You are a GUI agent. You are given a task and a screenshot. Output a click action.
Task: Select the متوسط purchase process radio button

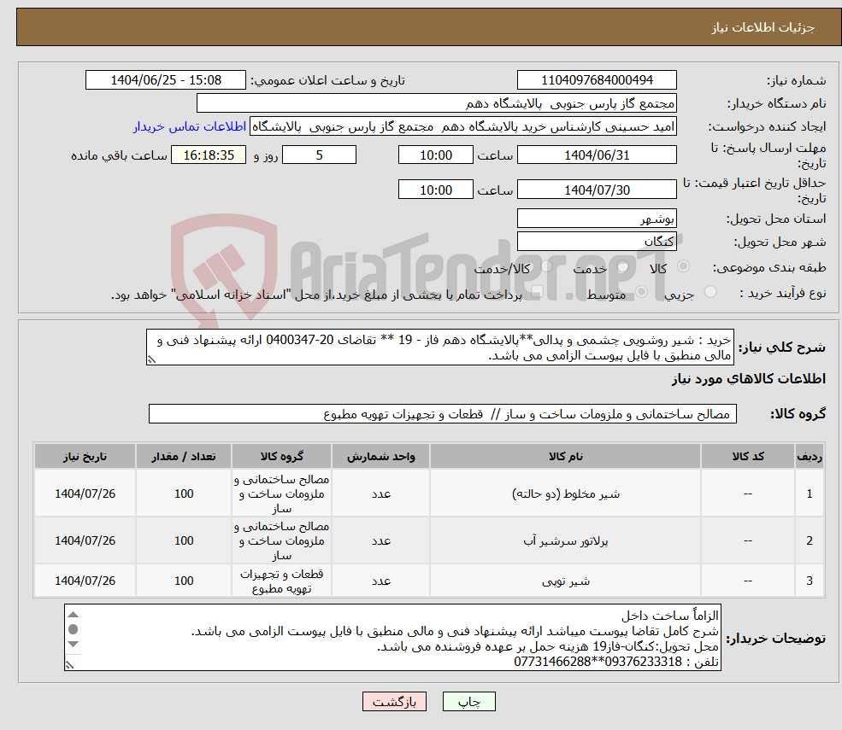pos(641,290)
